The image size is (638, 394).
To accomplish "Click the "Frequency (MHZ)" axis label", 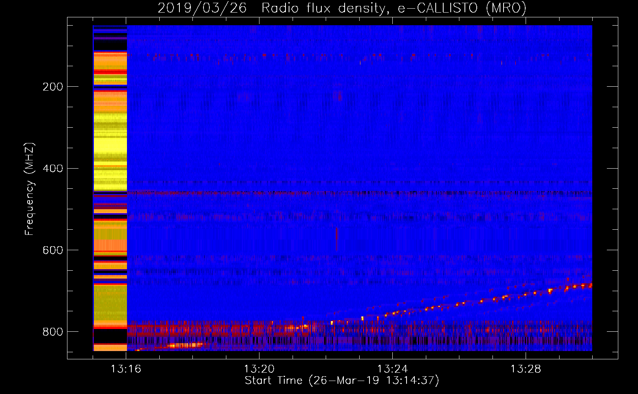I will pyautogui.click(x=30, y=189).
